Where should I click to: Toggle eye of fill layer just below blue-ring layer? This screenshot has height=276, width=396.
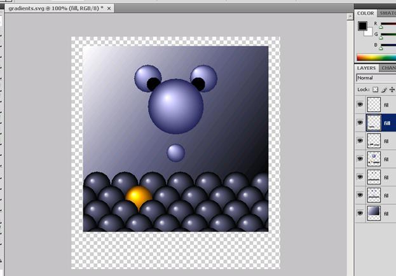pyautogui.click(x=360, y=177)
